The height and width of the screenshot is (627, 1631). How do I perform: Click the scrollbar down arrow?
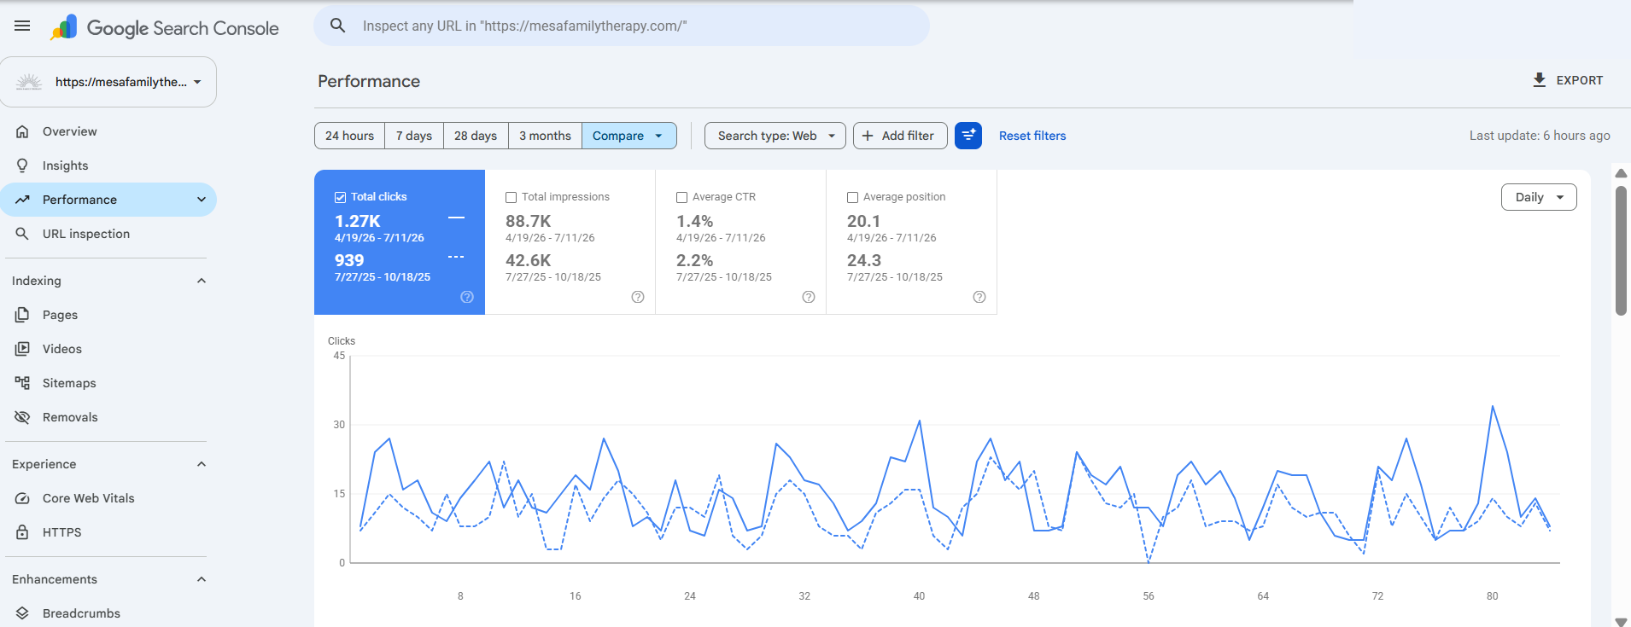[1621, 622]
